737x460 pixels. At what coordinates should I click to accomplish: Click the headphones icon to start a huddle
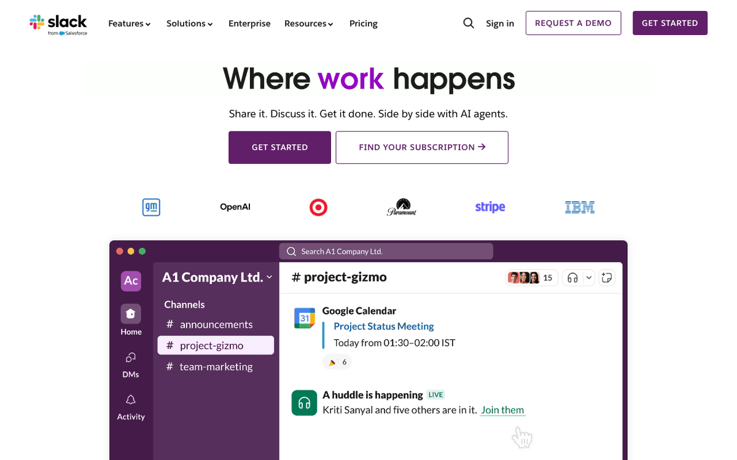click(572, 277)
